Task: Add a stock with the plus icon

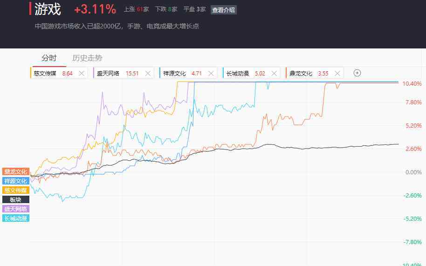Action: (357, 73)
